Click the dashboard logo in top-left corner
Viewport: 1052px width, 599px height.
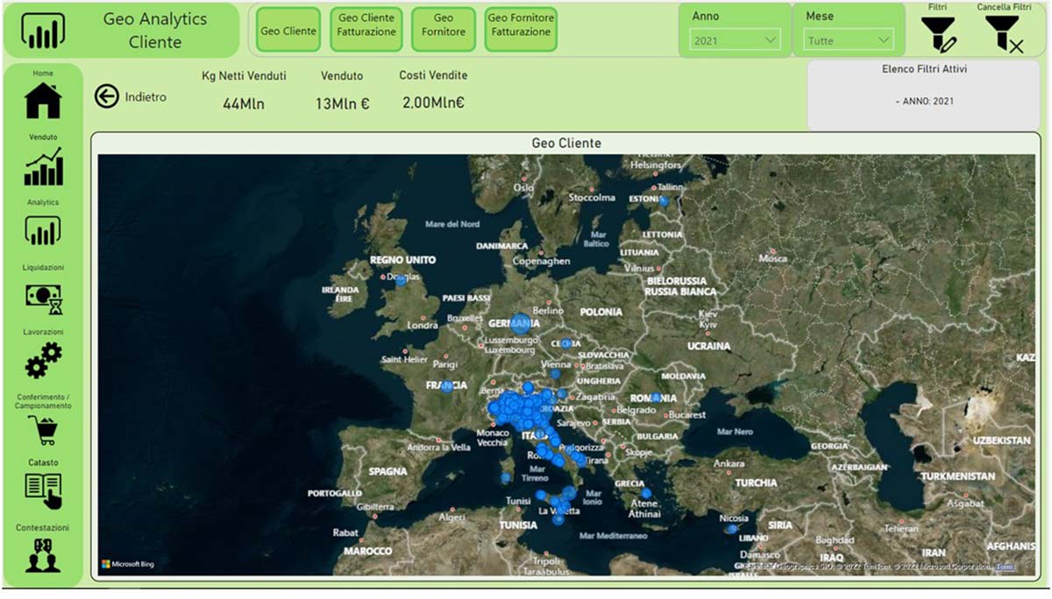point(43,31)
